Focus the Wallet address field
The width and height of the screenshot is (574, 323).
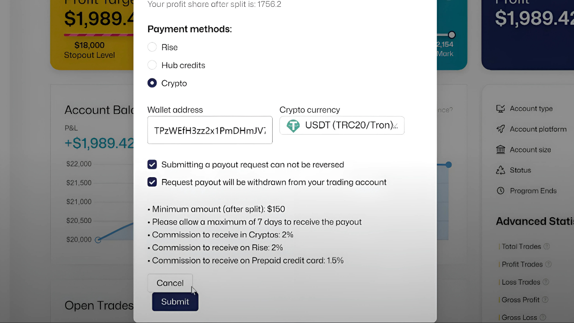(x=210, y=131)
